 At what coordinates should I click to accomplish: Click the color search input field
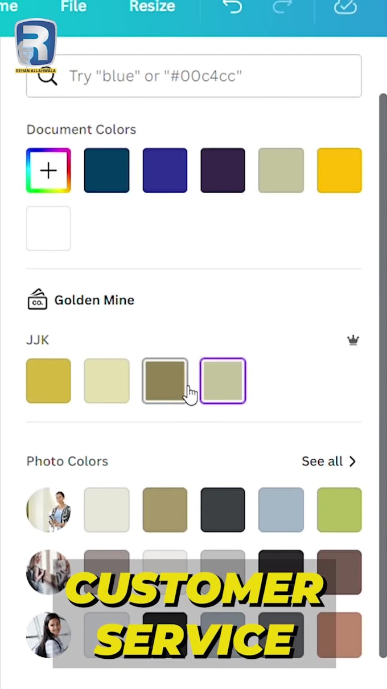coord(193,76)
